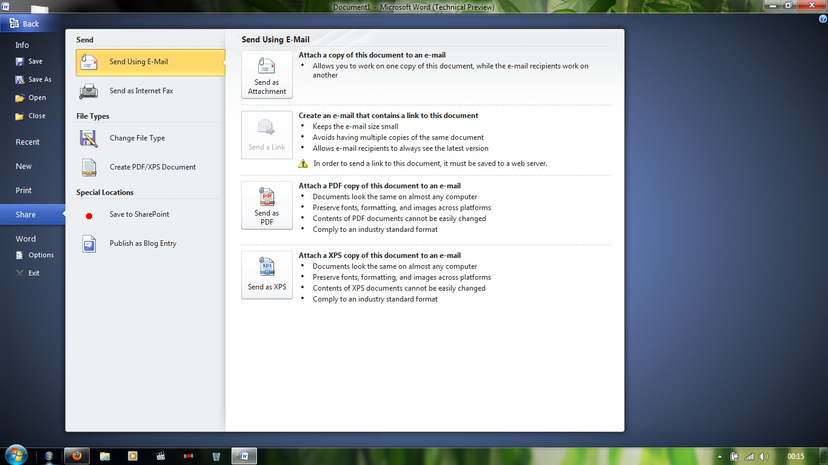Click the Word taskbar button
Screen dimensions: 828x465
tap(244, 456)
